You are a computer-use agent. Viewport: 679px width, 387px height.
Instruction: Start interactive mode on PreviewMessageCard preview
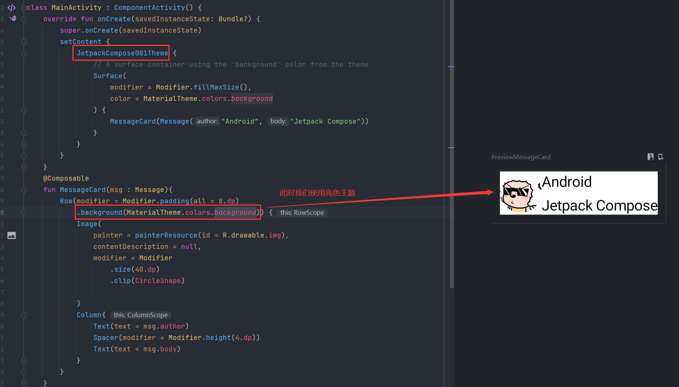tap(650, 156)
